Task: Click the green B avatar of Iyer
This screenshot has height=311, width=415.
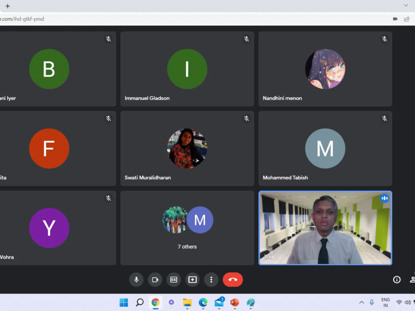Action: click(x=49, y=69)
